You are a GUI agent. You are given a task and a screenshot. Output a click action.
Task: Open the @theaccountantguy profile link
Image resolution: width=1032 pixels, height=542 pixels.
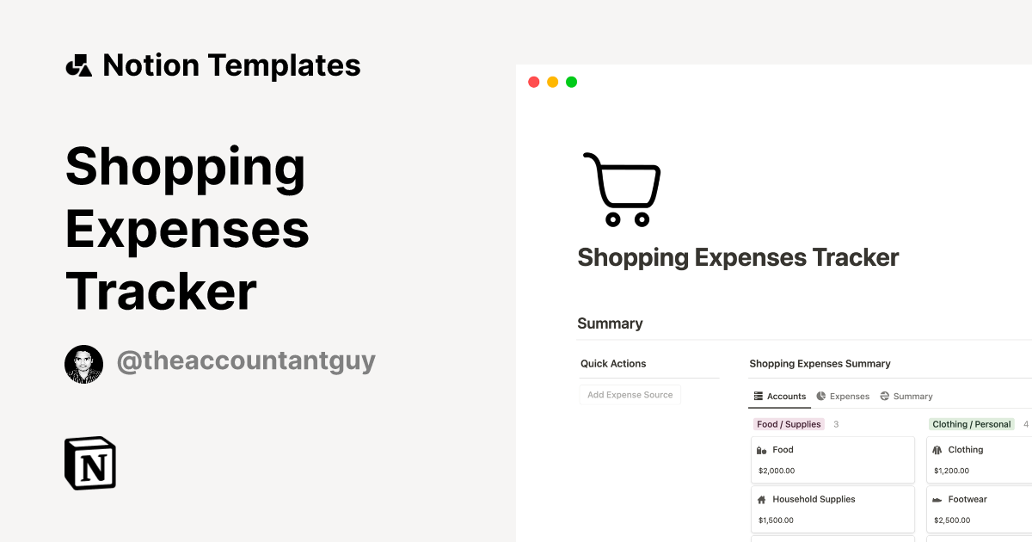click(x=246, y=360)
